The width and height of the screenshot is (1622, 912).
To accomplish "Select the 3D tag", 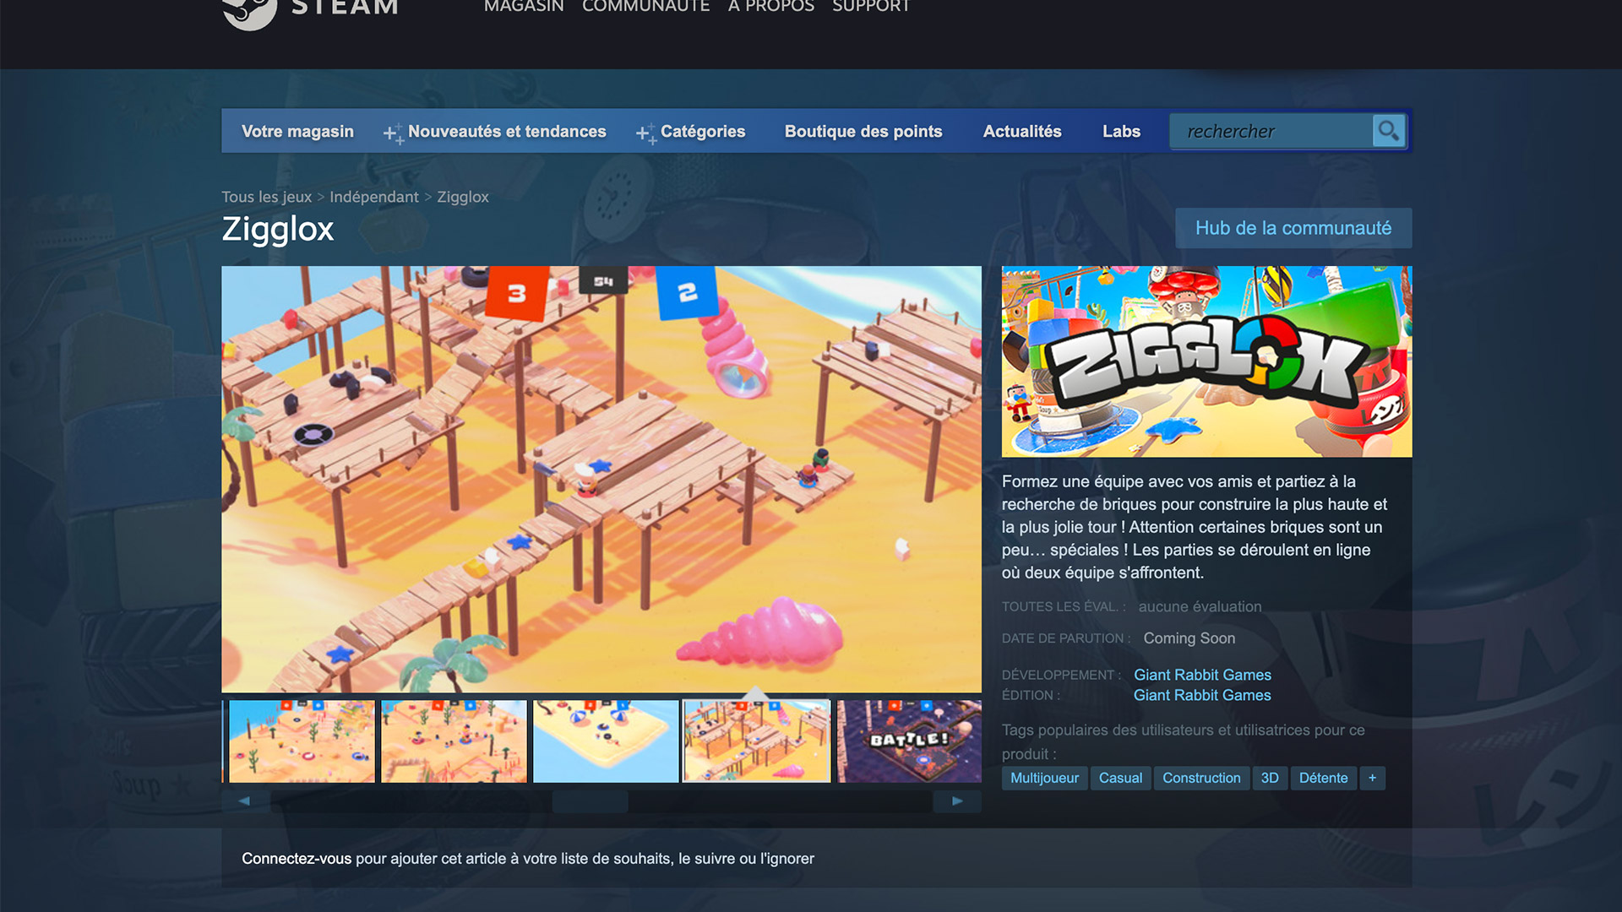I will [1270, 778].
